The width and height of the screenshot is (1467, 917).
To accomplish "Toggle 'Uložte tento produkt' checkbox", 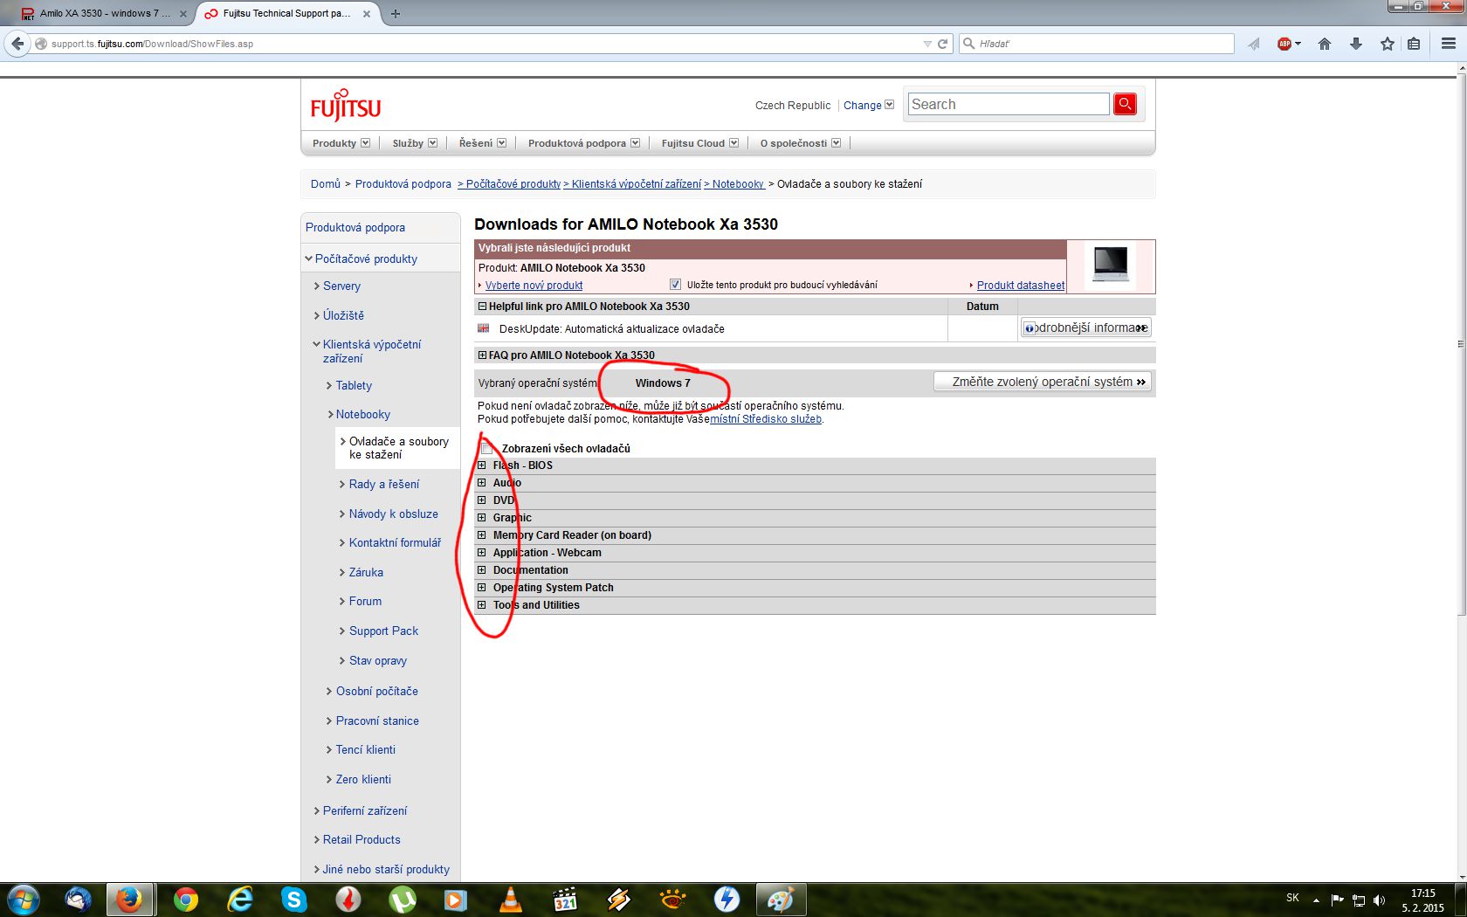I will coord(675,285).
